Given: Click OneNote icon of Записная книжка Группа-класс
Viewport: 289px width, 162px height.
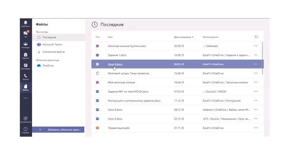Looking at the screenshot, I should point(98,46).
